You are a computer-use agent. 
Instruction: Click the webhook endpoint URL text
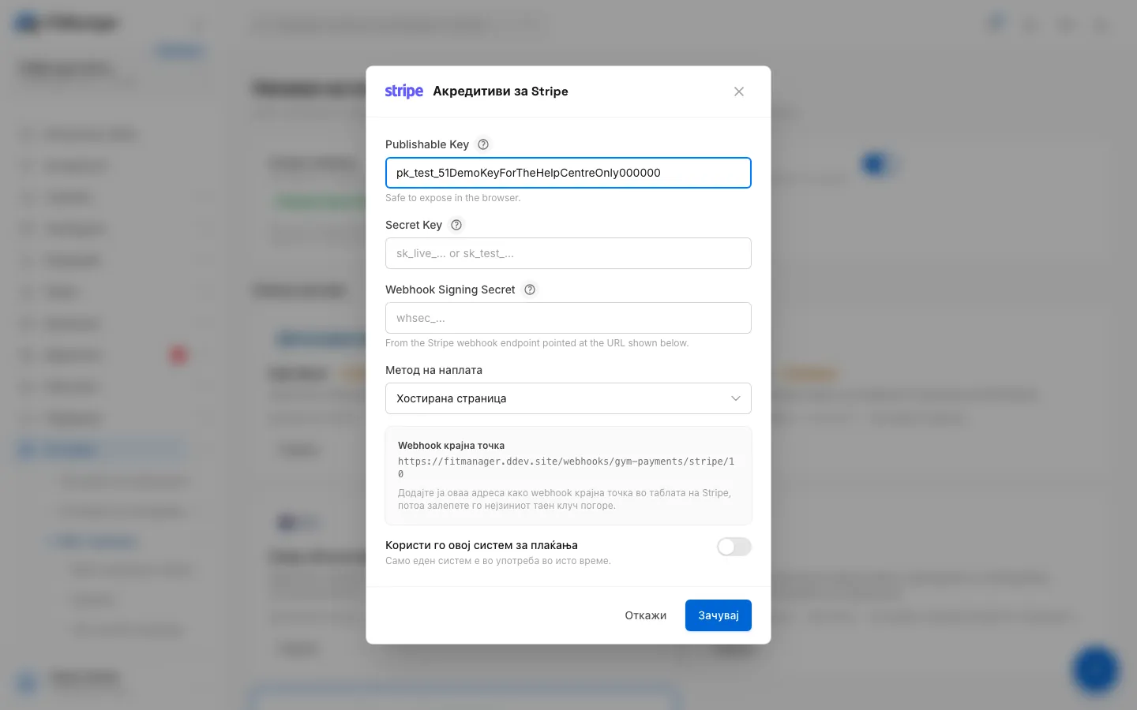point(566,468)
